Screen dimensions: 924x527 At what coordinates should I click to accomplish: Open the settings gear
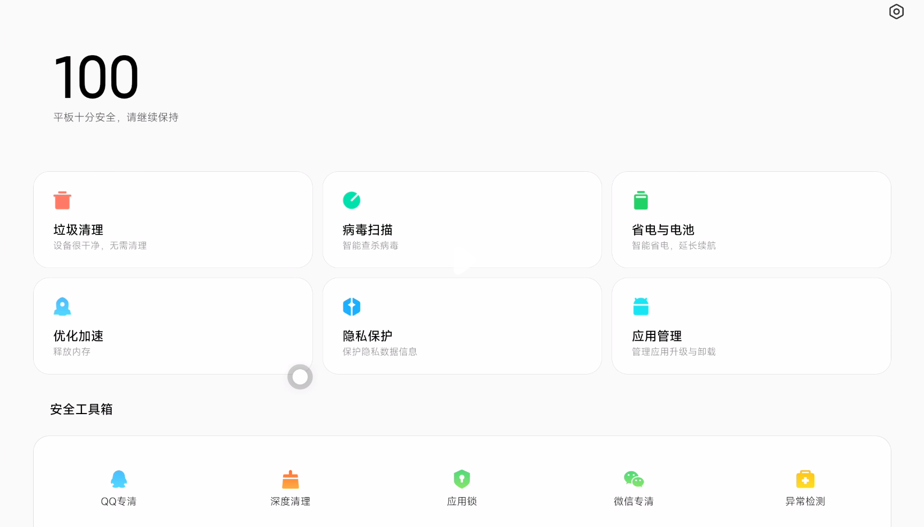[897, 11]
